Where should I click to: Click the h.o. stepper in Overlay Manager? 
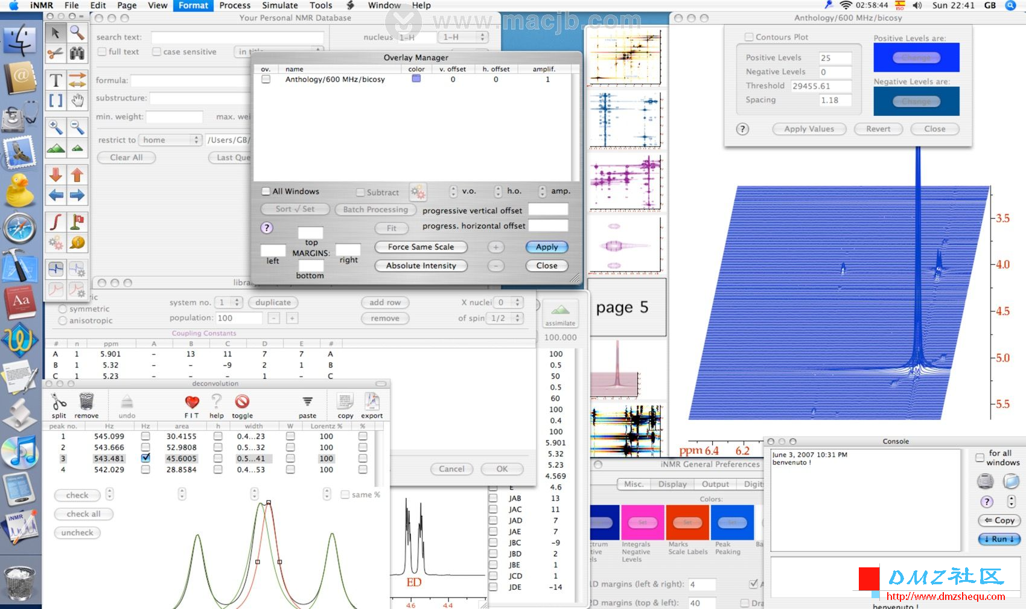tap(498, 191)
